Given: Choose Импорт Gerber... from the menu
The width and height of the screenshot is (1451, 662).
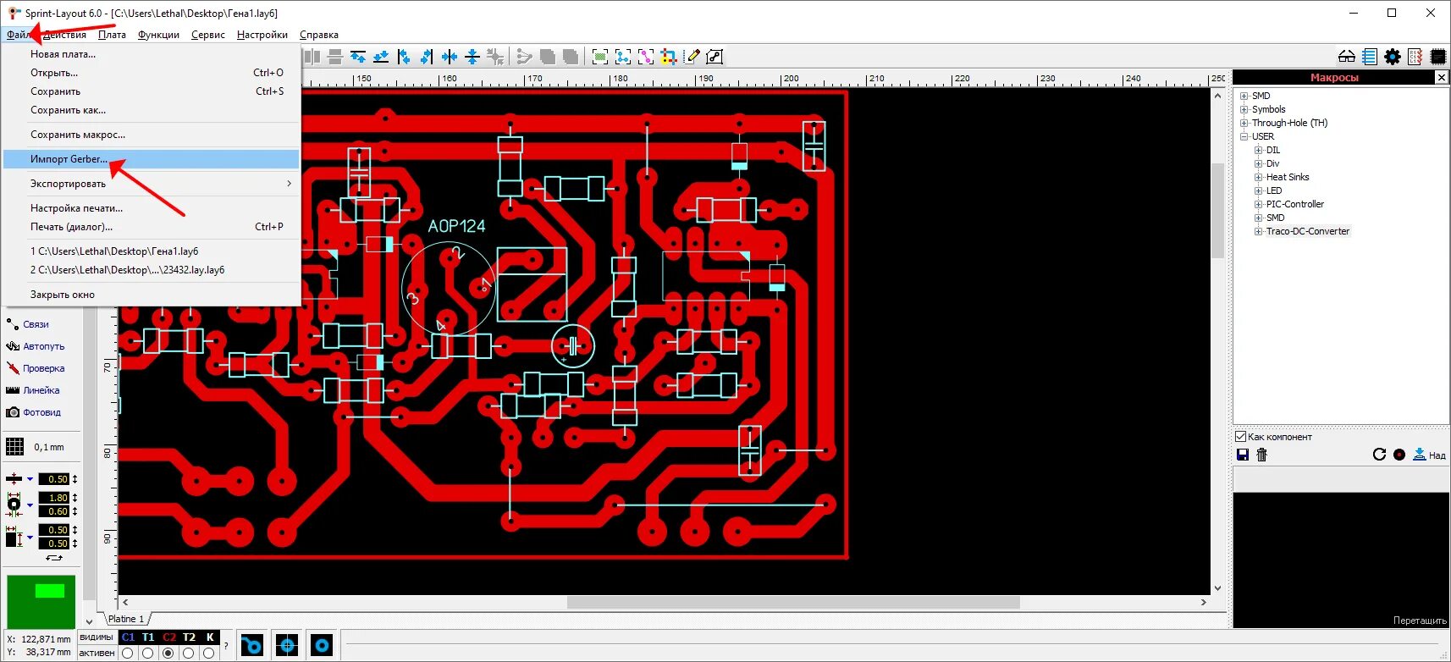Looking at the screenshot, I should pos(152,159).
